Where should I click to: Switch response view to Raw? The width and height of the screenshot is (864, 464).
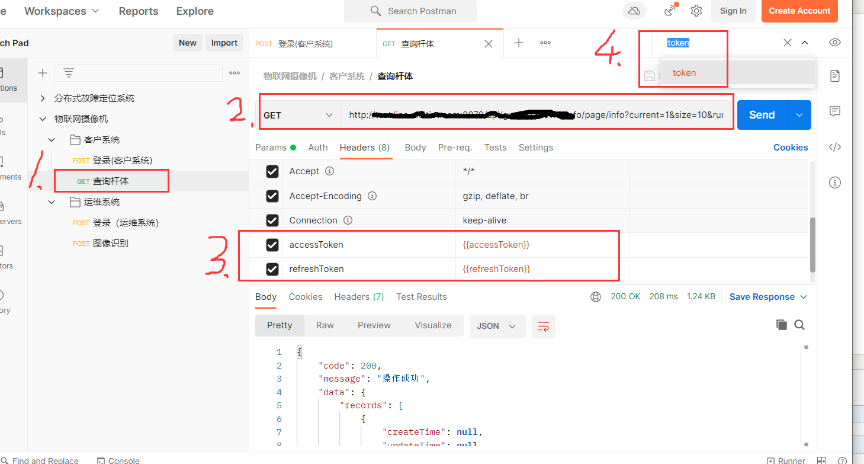(325, 325)
